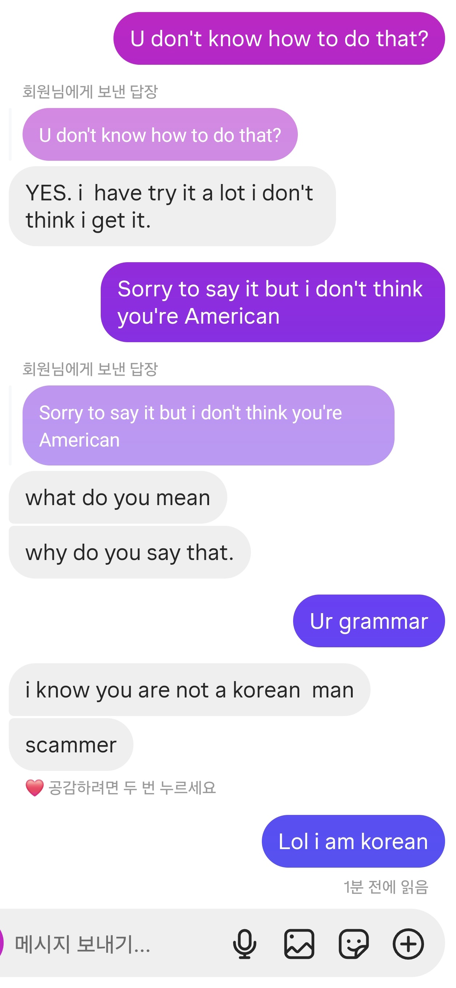This screenshot has height=988, width=456.
Task: Tap sent 'Sorry to say it but' bubble
Action: pos(273,302)
